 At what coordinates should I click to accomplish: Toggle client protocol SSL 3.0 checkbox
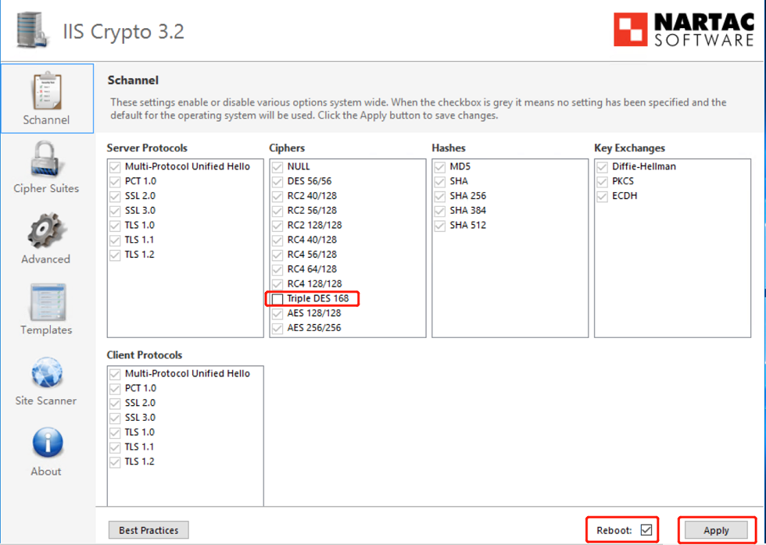coord(115,418)
